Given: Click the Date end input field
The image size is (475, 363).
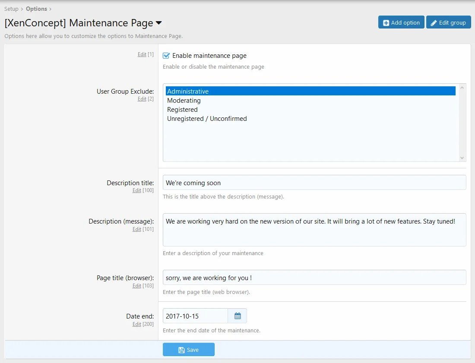Looking at the screenshot, I should (195, 316).
